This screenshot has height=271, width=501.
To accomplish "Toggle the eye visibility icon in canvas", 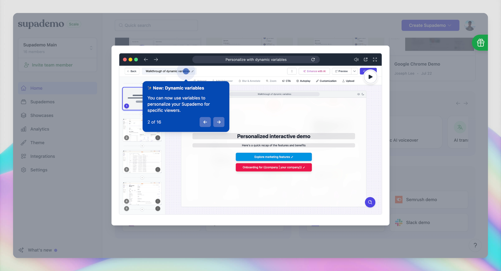I will tap(358, 94).
